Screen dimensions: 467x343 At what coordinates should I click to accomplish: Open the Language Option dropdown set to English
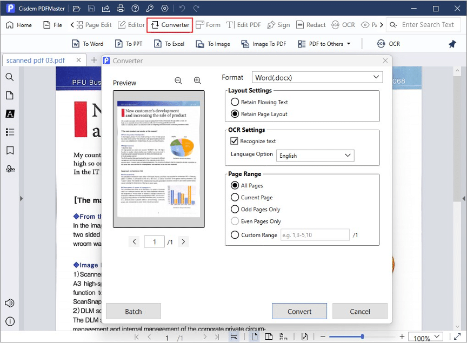click(x=315, y=155)
